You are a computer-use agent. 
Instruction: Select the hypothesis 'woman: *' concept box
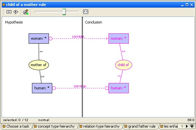pos(39,38)
